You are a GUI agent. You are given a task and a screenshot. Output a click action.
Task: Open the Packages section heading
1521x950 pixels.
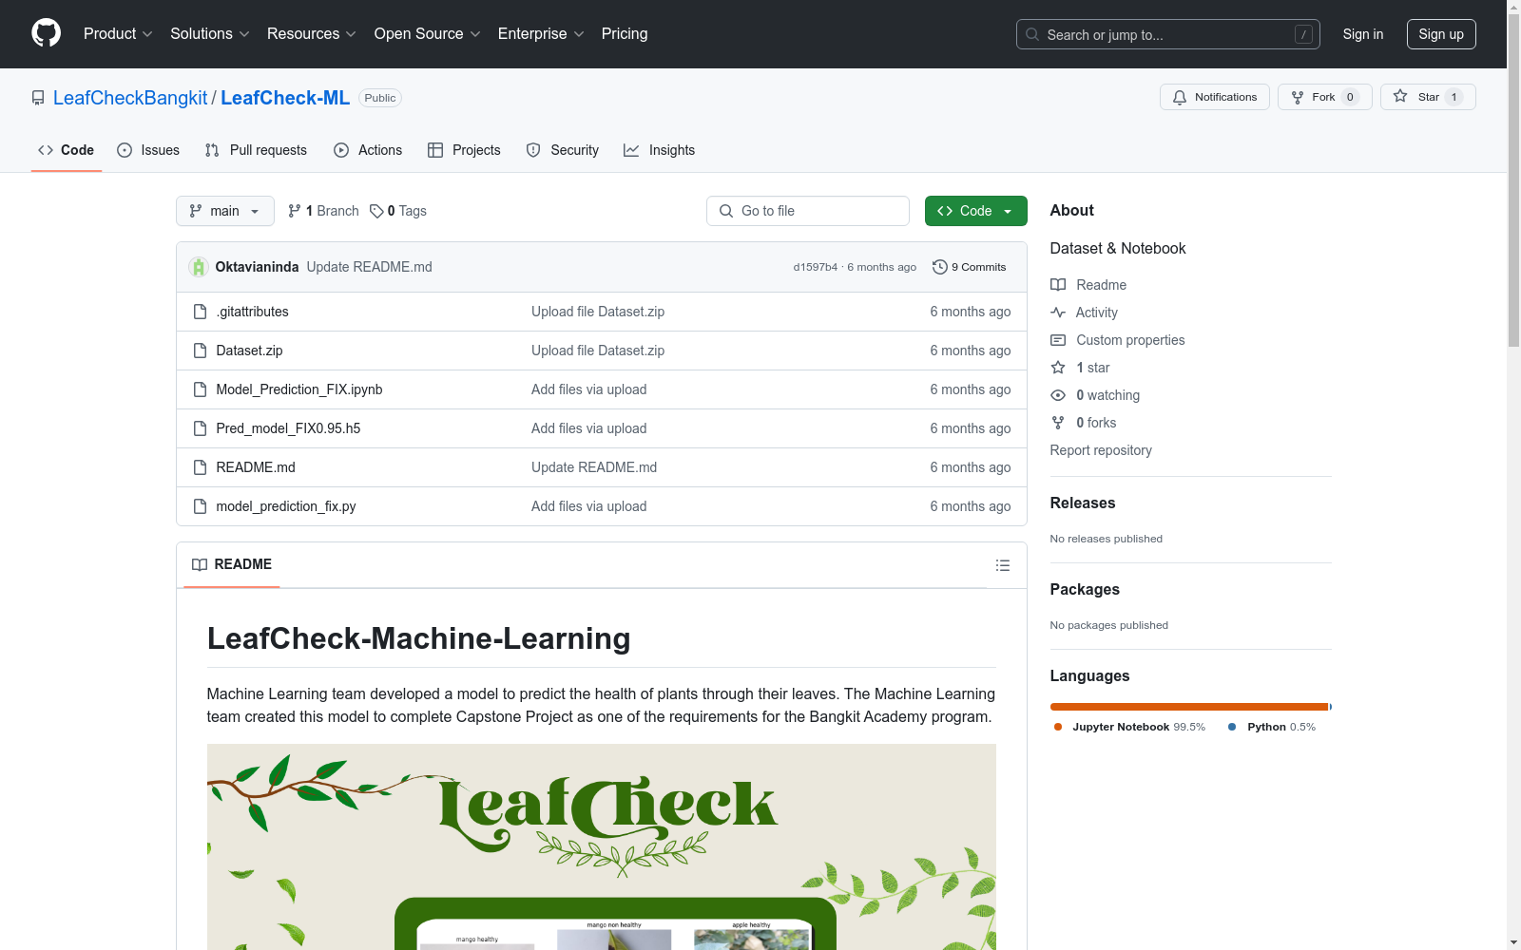(x=1085, y=590)
